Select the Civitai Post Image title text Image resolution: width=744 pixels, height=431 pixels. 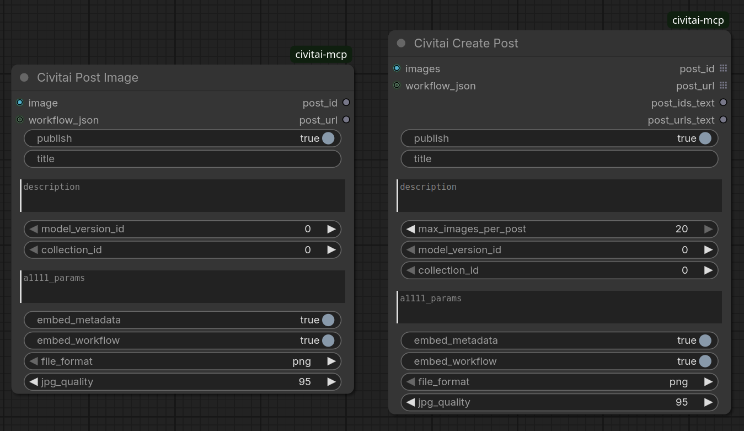coord(88,78)
